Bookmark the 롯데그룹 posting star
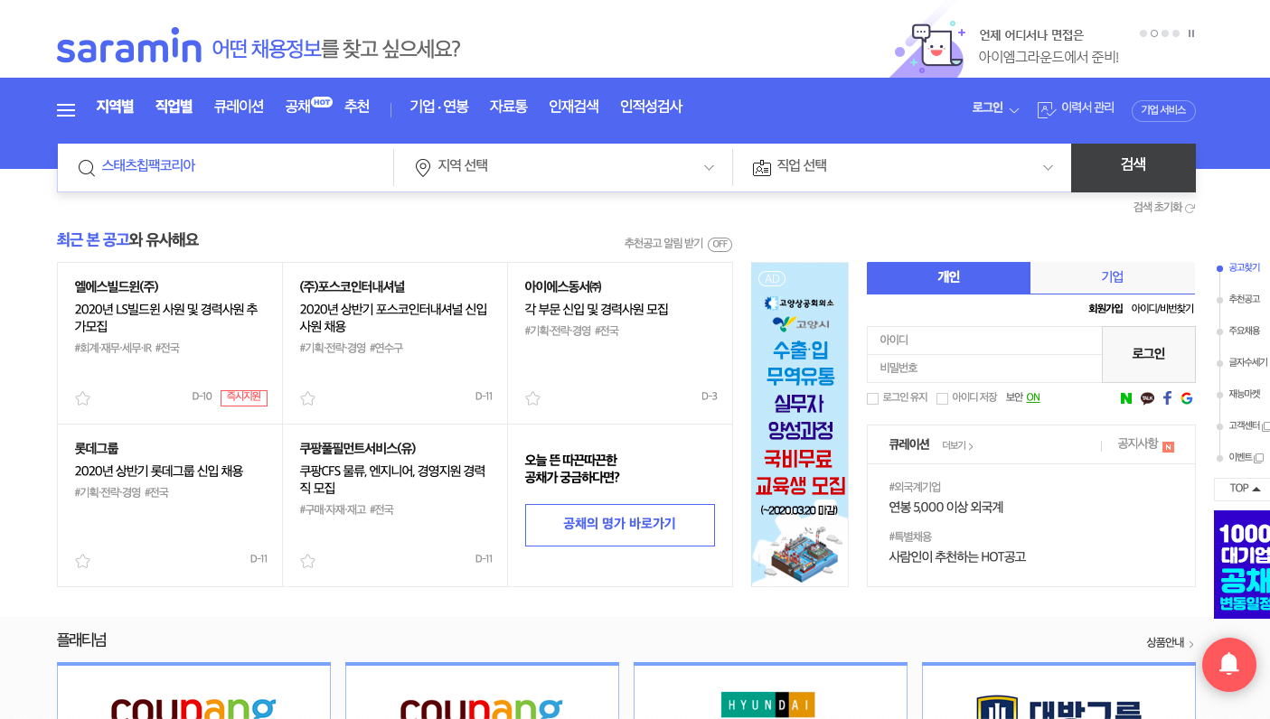1270x719 pixels. click(83, 561)
